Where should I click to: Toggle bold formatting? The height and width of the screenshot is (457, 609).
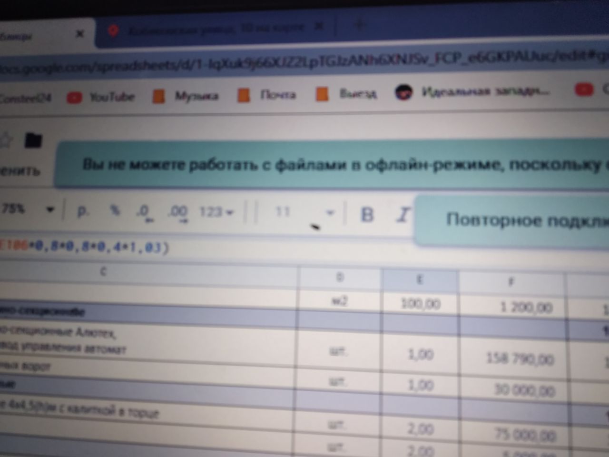[367, 214]
